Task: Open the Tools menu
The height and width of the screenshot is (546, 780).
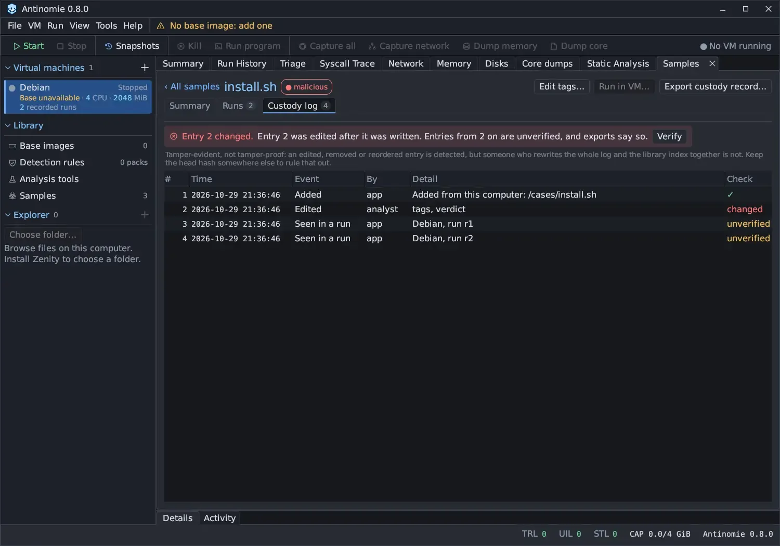Action: pyautogui.click(x=107, y=25)
